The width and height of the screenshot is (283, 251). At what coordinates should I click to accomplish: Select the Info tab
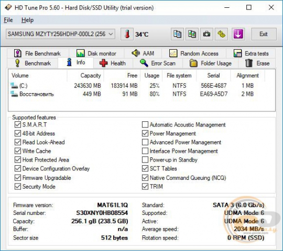75,62
